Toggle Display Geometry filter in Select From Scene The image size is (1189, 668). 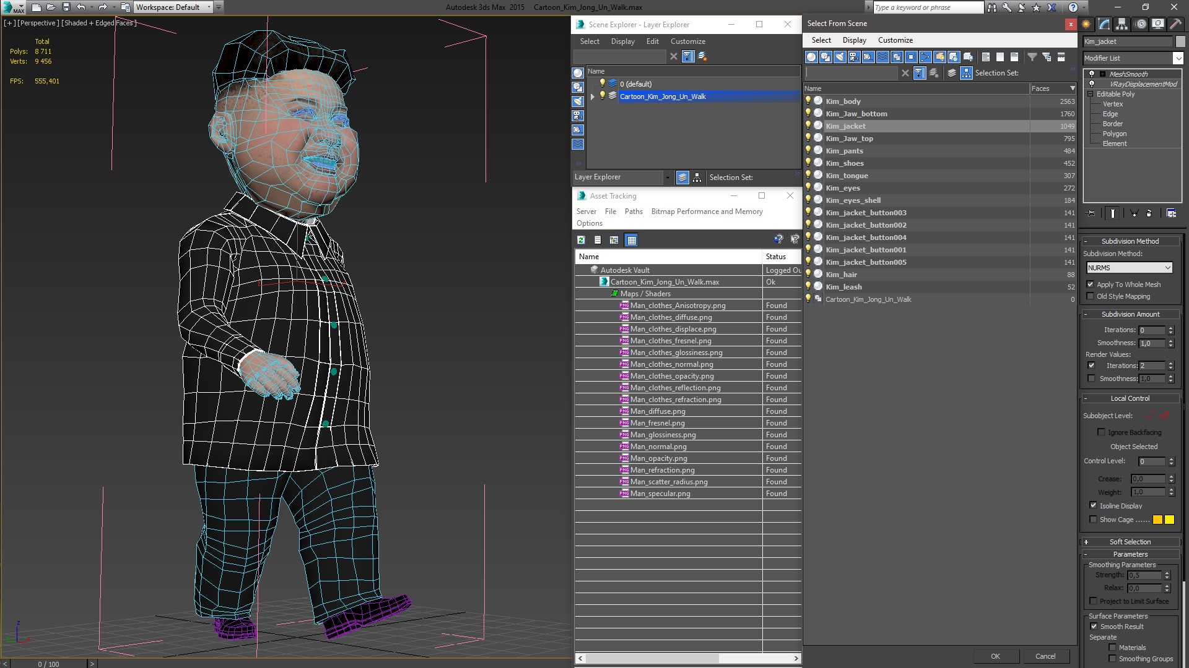coord(811,57)
